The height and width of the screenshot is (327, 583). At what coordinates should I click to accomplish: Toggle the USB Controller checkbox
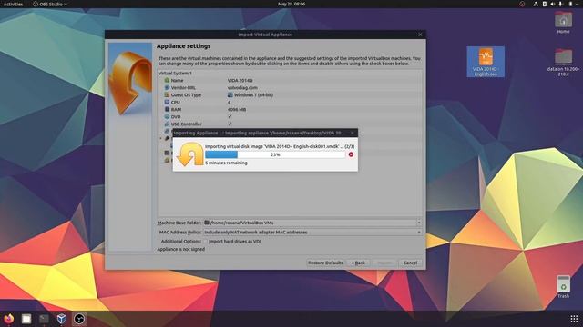[x=230, y=124]
